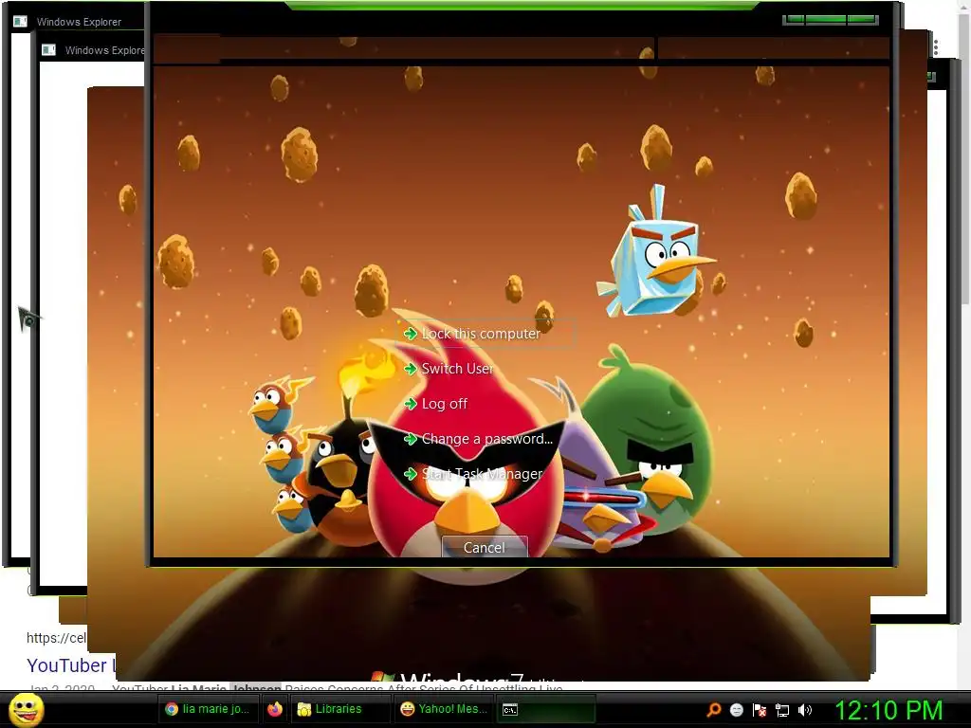971x728 pixels.
Task: Click green arrow beside Lock this computer
Action: (x=410, y=335)
